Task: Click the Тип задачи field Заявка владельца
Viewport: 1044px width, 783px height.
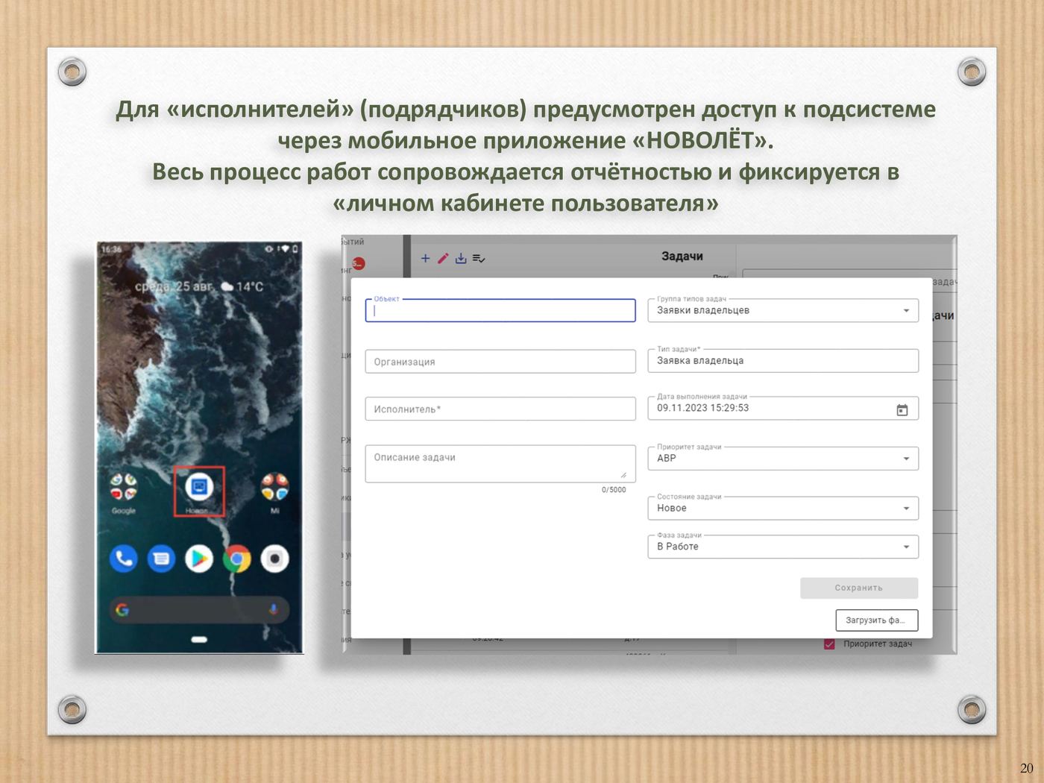Action: [783, 360]
